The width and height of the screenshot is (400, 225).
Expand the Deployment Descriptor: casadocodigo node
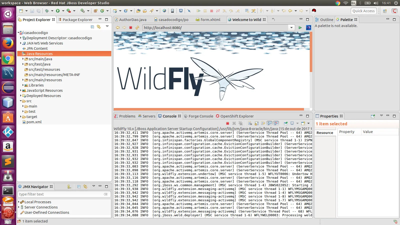(21, 38)
